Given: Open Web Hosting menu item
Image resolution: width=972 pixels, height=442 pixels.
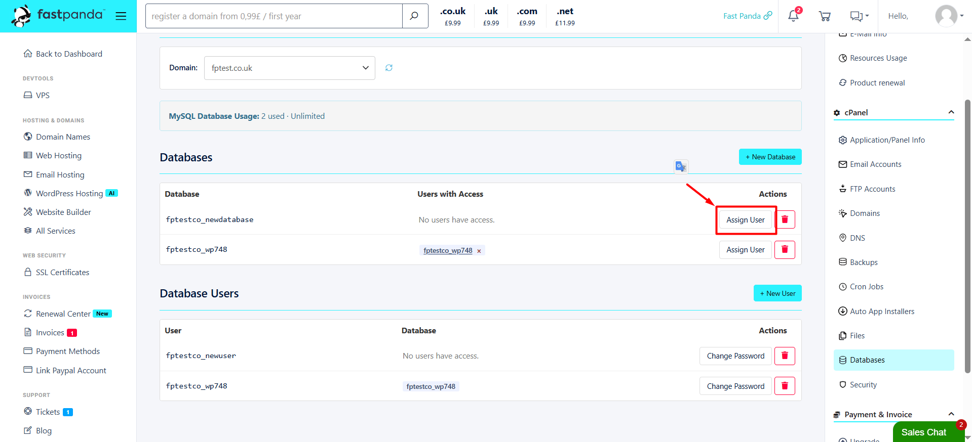Looking at the screenshot, I should pos(53,155).
